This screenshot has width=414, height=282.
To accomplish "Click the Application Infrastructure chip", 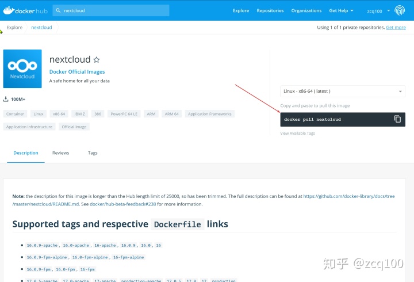I will pyautogui.click(x=29, y=127).
